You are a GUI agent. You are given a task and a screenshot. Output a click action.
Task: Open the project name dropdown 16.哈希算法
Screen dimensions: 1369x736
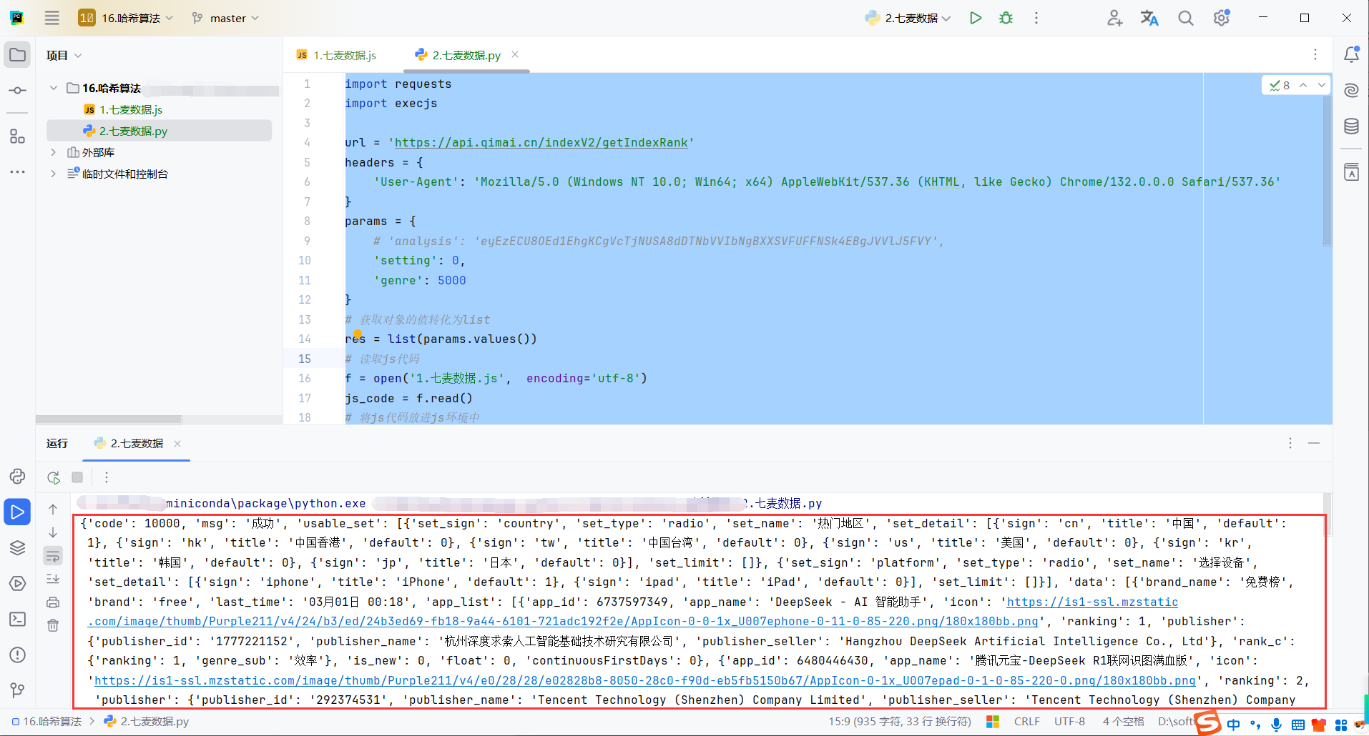(x=126, y=18)
